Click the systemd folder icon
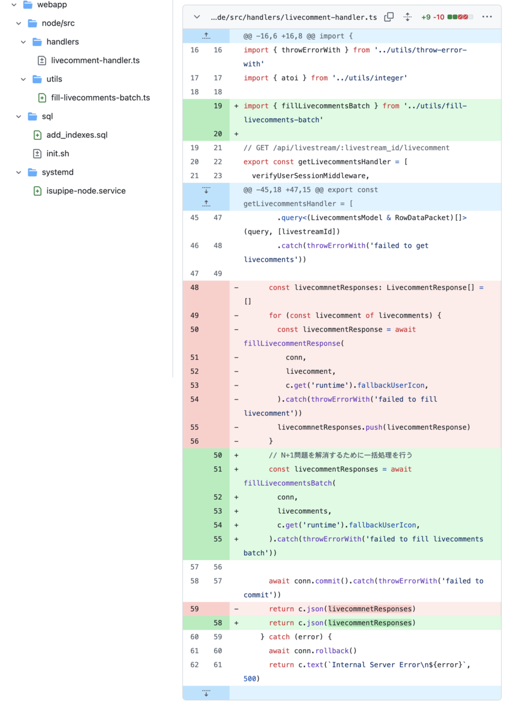Viewport: 511px width, 703px height. coord(32,172)
